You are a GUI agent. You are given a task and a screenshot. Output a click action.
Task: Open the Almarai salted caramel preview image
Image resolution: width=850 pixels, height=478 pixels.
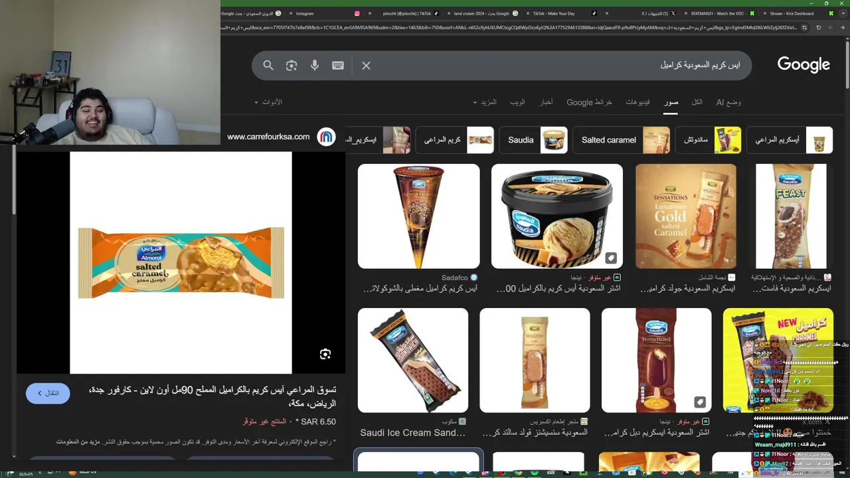[181, 263]
